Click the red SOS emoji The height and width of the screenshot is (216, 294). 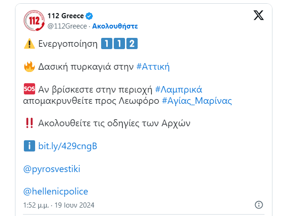click(29, 89)
